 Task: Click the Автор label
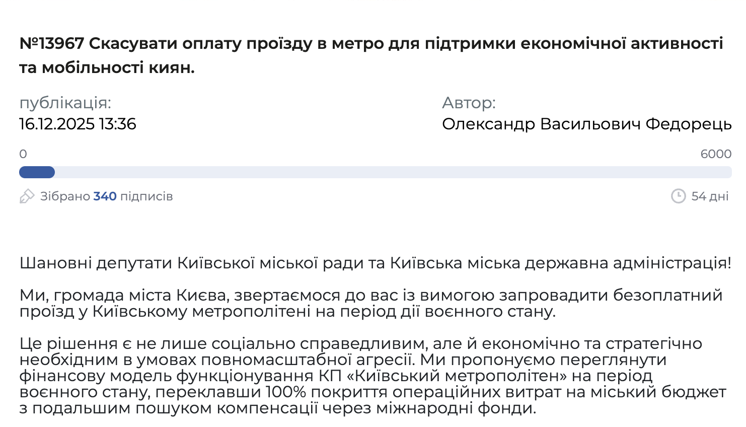click(x=469, y=103)
